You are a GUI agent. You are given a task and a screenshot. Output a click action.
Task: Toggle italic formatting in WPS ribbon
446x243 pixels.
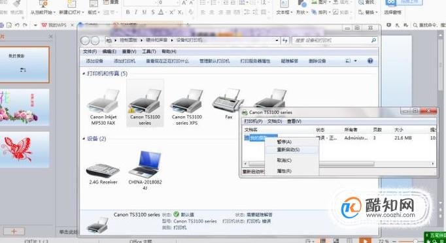[x=136, y=12]
